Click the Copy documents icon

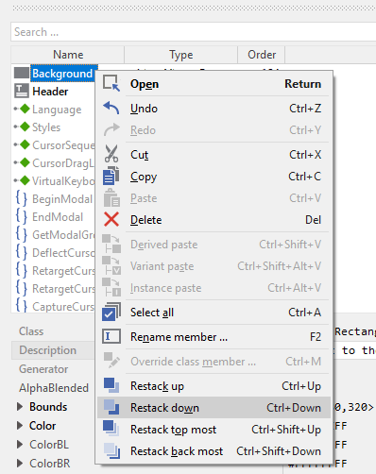[111, 176]
